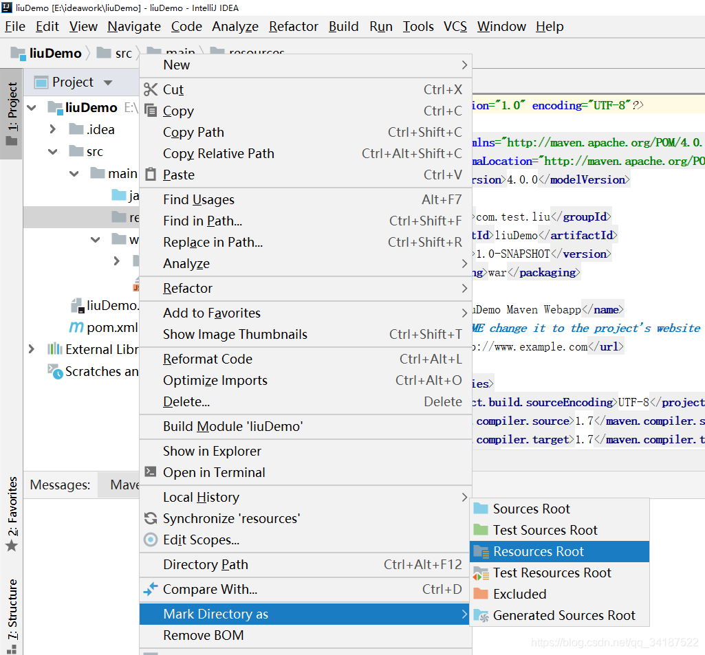Click the liuDemo breadcrumb folder icon
This screenshot has height=655, width=705.
click(19, 54)
